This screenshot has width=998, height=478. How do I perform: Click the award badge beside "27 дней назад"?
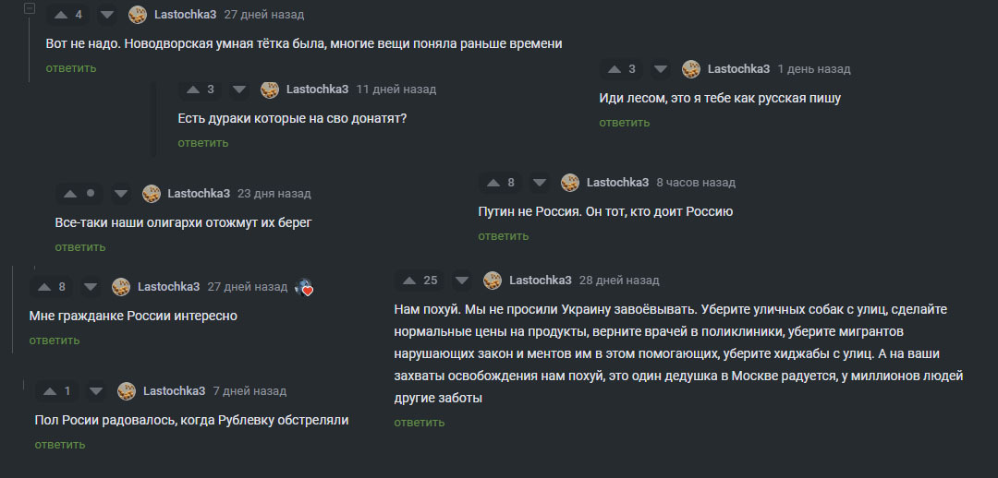pyautogui.click(x=304, y=288)
